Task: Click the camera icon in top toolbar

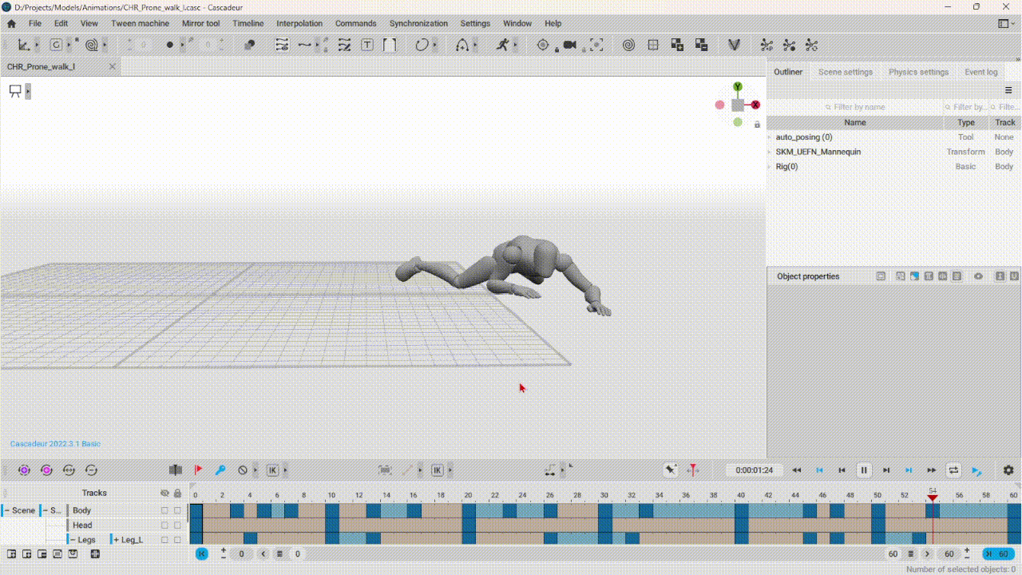Action: pyautogui.click(x=569, y=46)
